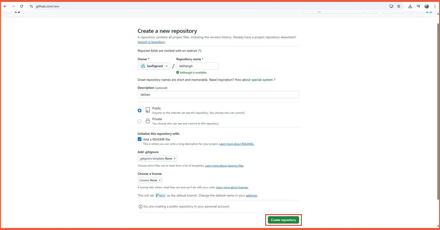Image resolution: width=440 pixels, height=230 pixels.
Task: Click the green Create repository button
Action: pos(283,220)
